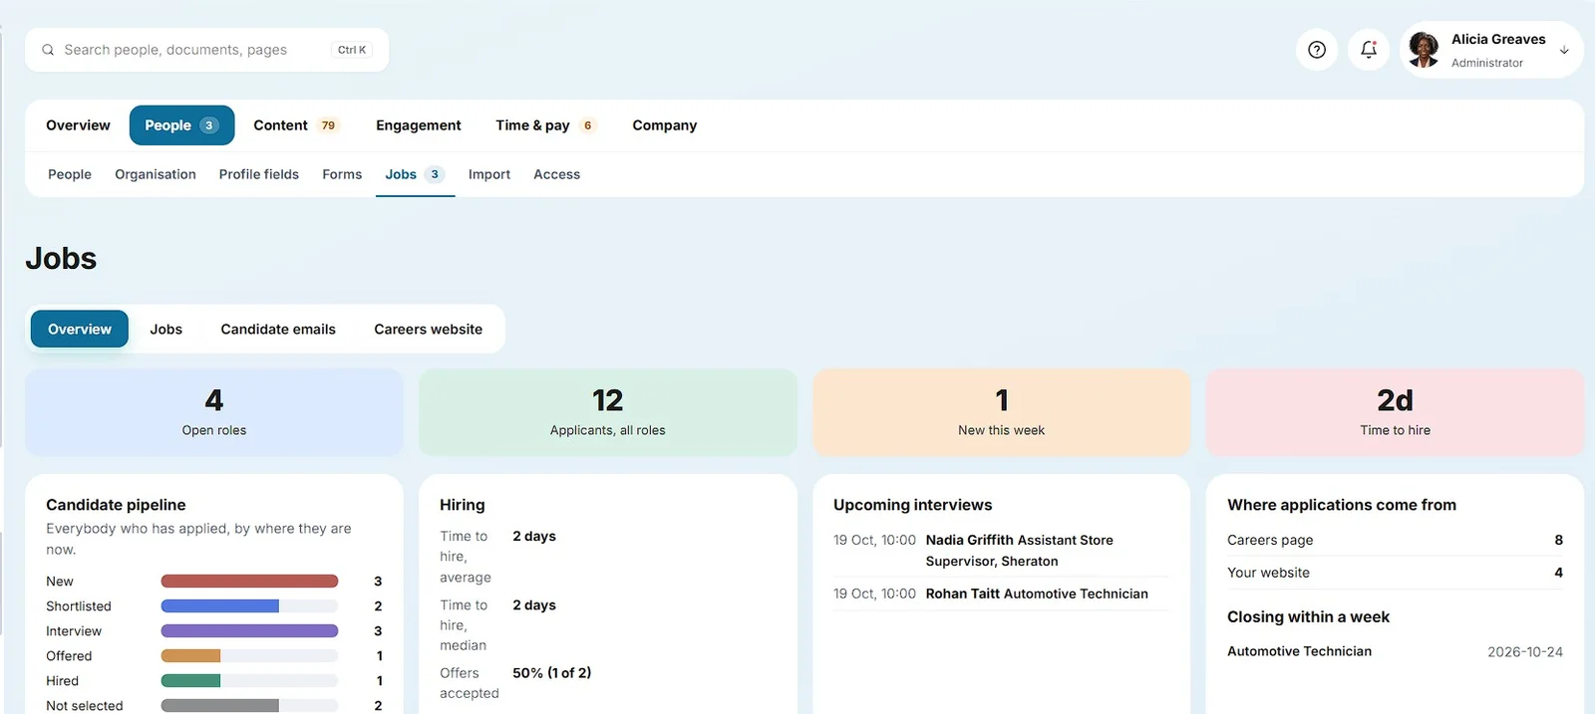1595x714 pixels.
Task: Select the People main tab
Action: tap(181, 125)
